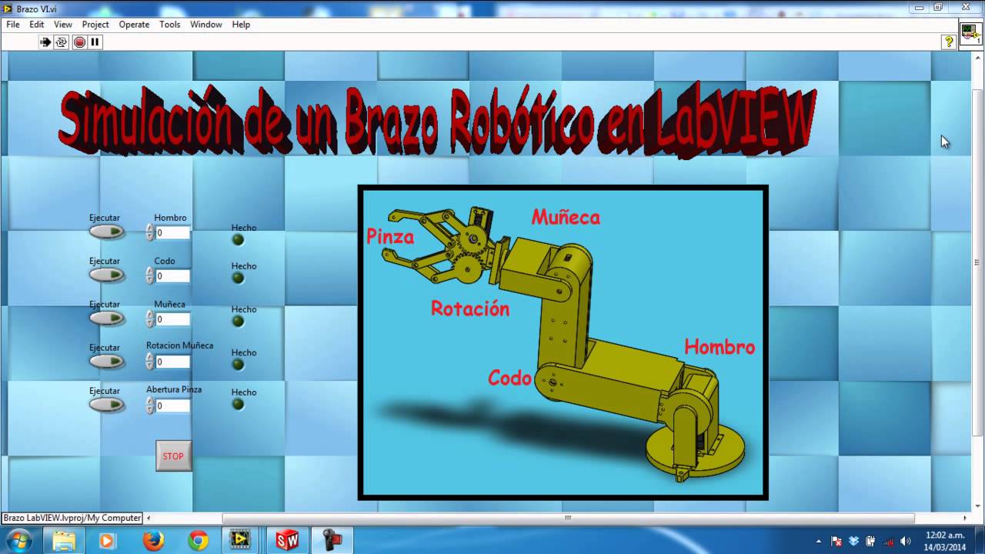Decrement the Abertura Pinza value with its down arrow
The width and height of the screenshot is (985, 554).
[150, 409]
